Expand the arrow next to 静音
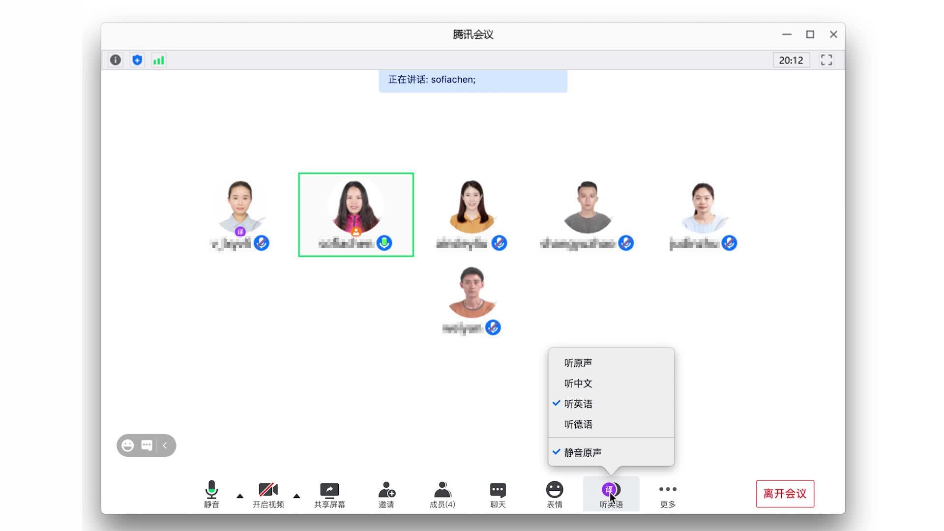Screen dimensions: 944x531 click(x=240, y=496)
